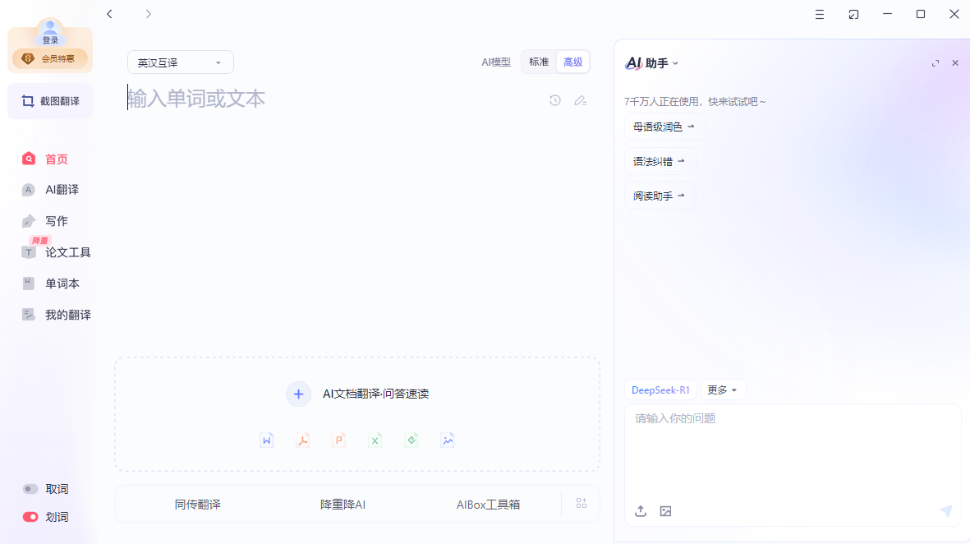Click the image icon in AI assistant

pyautogui.click(x=666, y=511)
